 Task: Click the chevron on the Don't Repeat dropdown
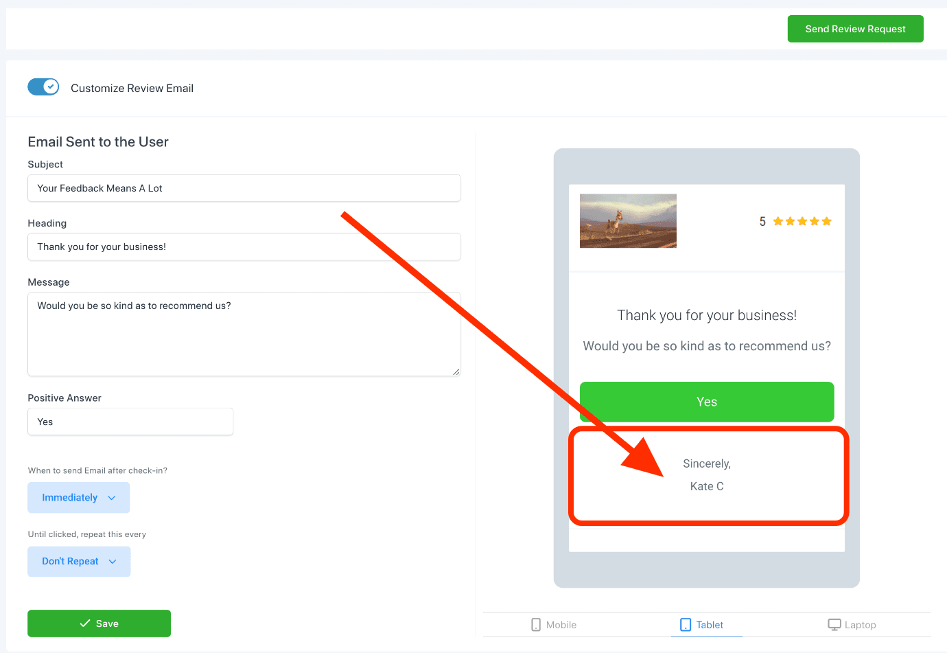click(113, 561)
